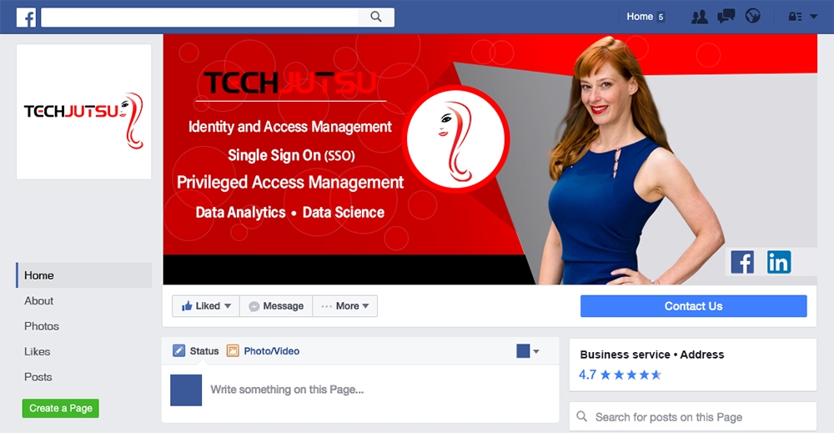The image size is (834, 433).
Task: Switch to the Photo/Video tab
Action: 264,351
